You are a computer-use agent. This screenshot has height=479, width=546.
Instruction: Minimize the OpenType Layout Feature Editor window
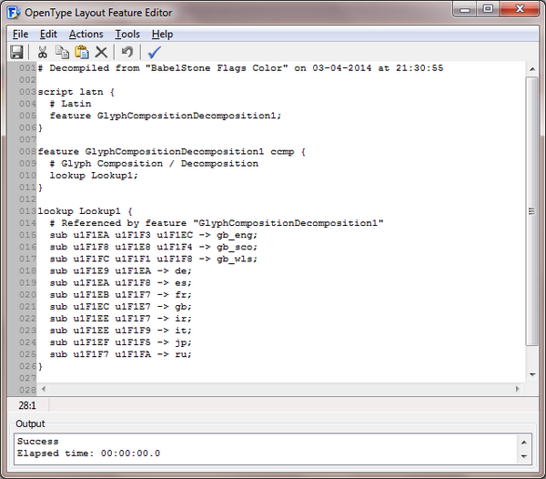[x=465, y=9]
